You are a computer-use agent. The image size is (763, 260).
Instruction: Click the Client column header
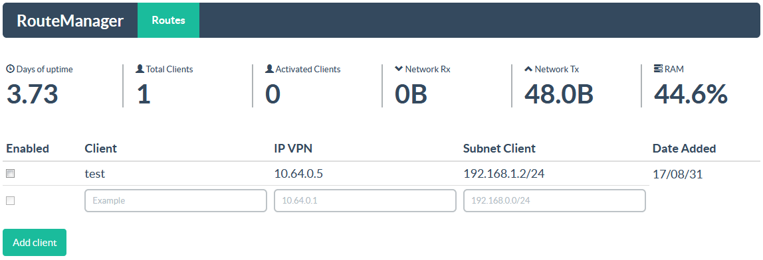pos(101,149)
